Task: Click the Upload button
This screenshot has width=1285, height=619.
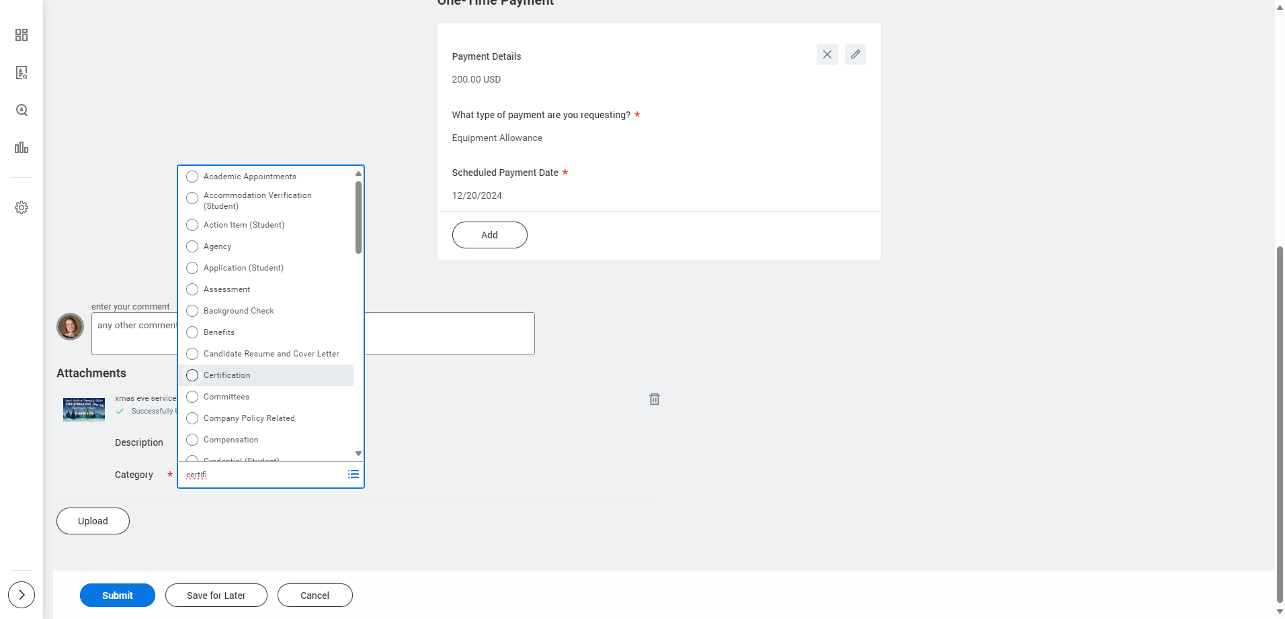Action: coord(93,521)
